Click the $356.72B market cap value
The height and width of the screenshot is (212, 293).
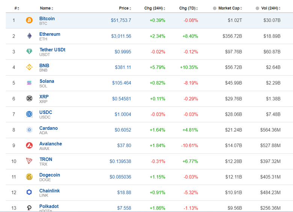click(x=232, y=36)
